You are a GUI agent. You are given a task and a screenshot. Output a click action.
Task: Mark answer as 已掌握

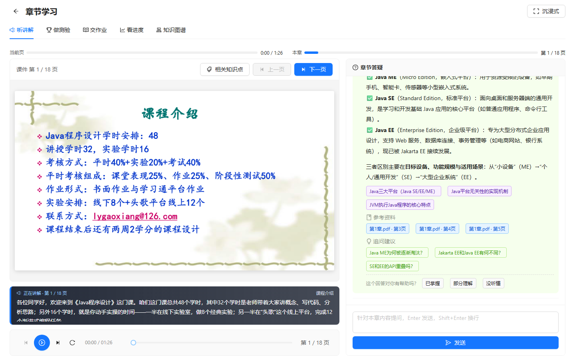433,283
